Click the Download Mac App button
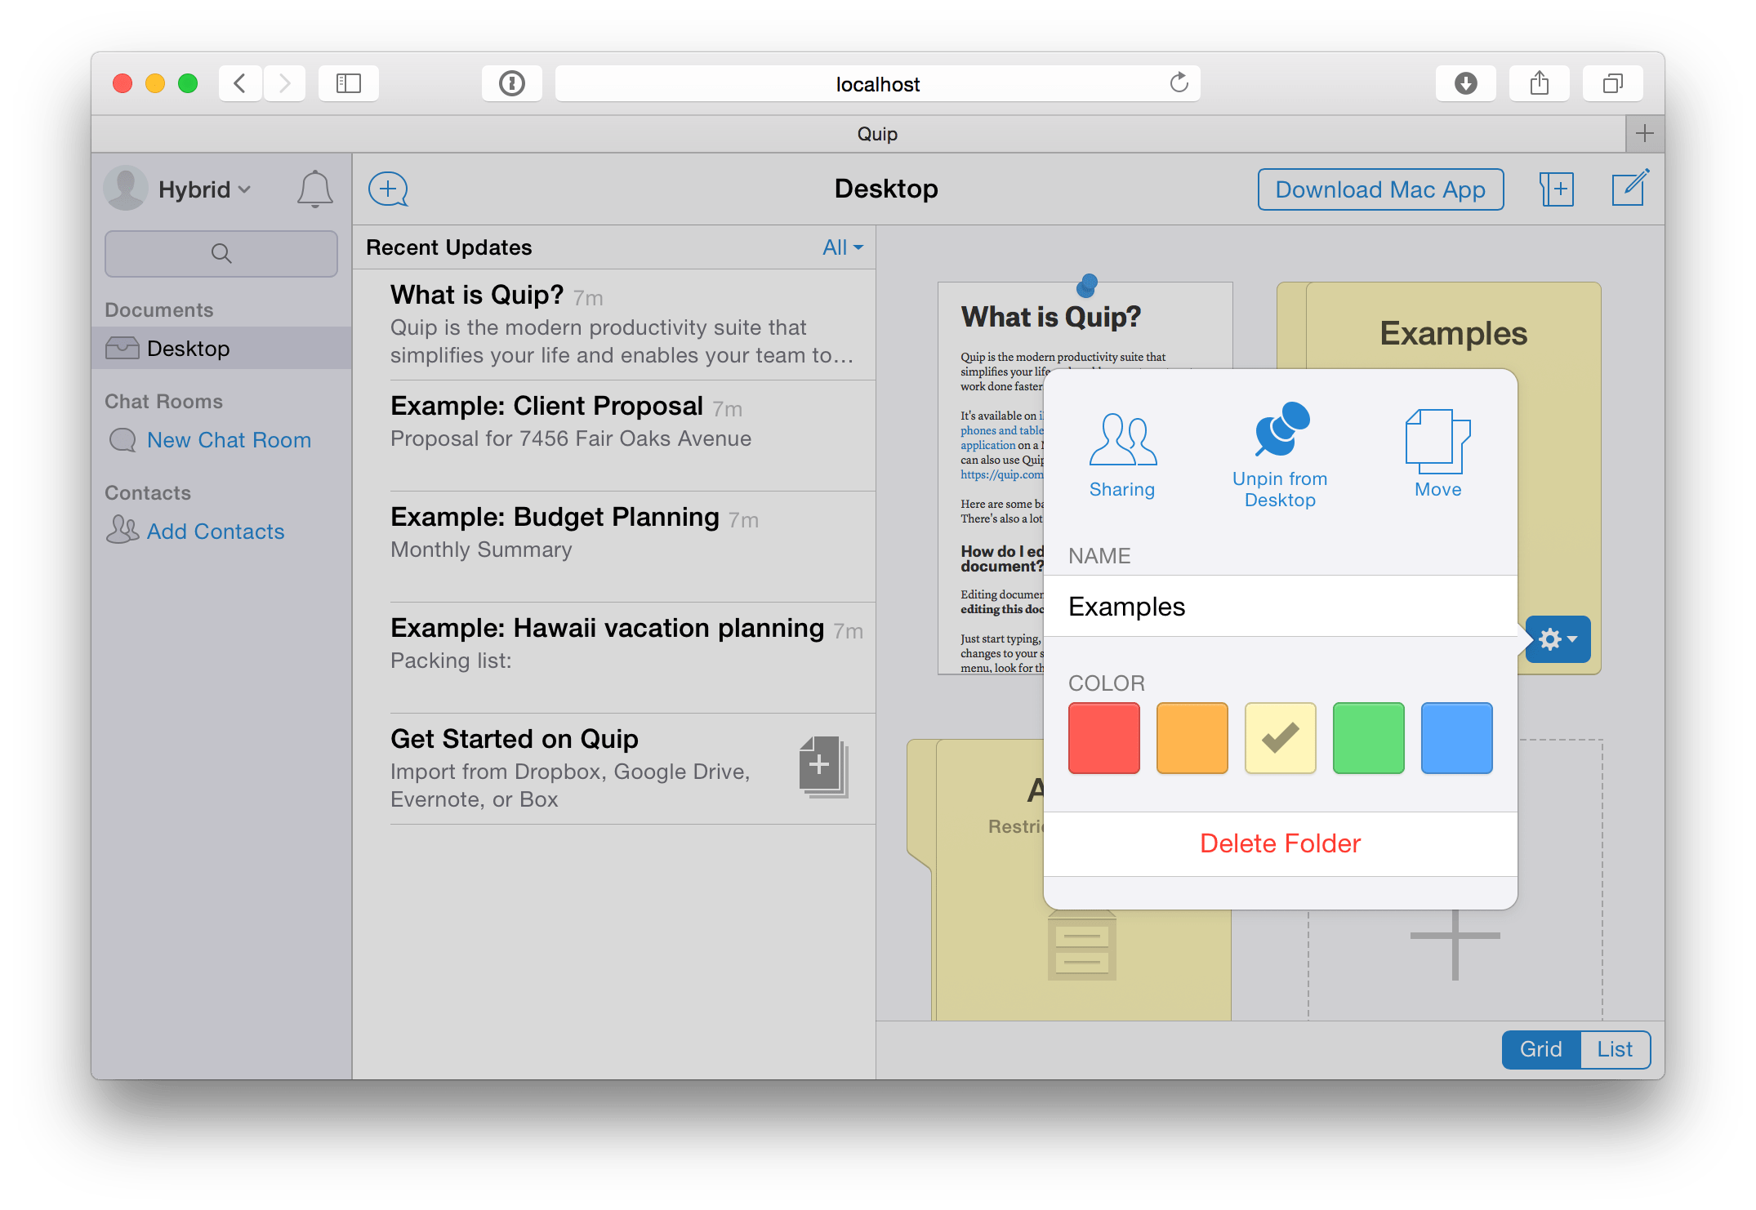This screenshot has height=1210, width=1756. [x=1379, y=189]
